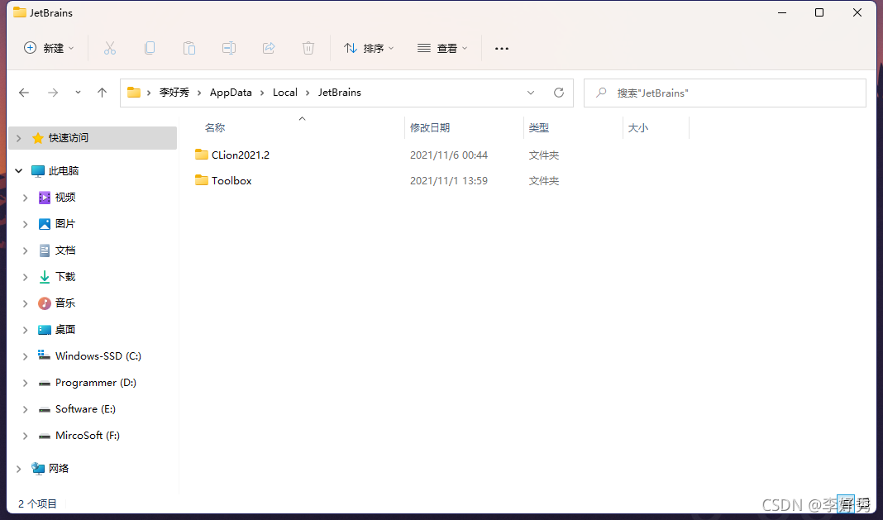Open MircoSoft (F:) drive
This screenshot has height=520, width=883.
88,436
